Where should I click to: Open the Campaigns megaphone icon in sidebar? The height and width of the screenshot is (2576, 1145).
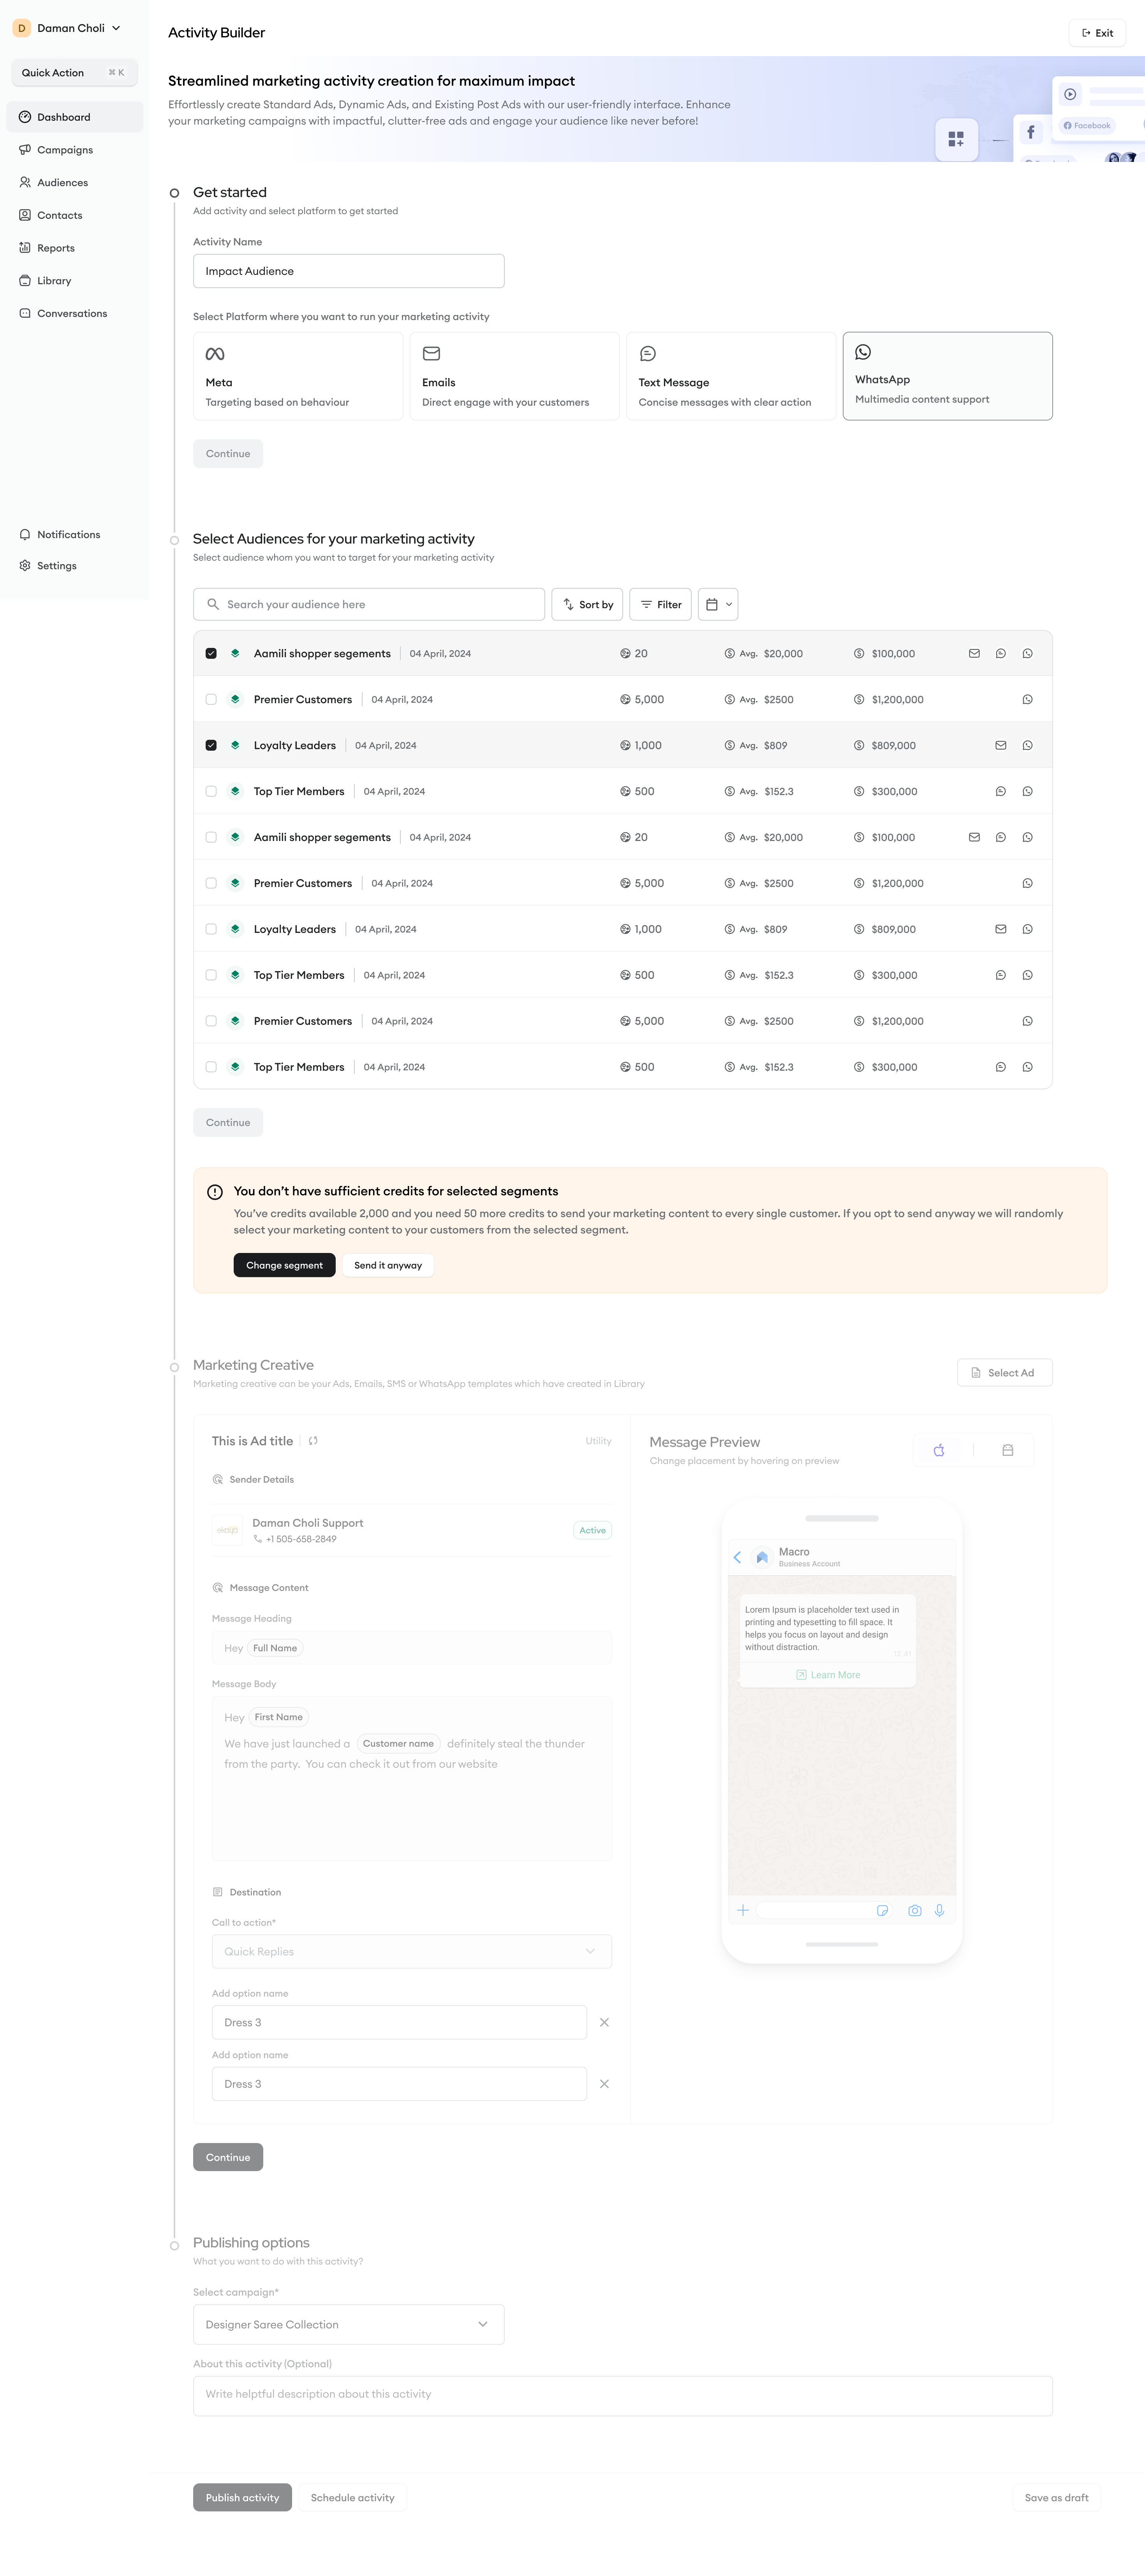[x=25, y=150]
